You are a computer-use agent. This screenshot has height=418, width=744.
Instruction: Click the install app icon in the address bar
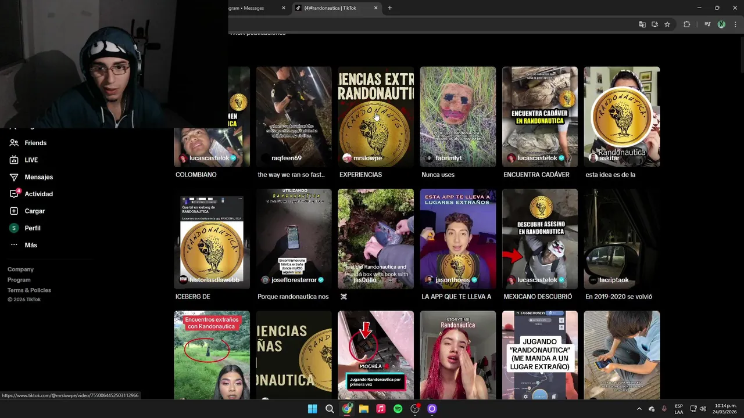pyautogui.click(x=654, y=24)
